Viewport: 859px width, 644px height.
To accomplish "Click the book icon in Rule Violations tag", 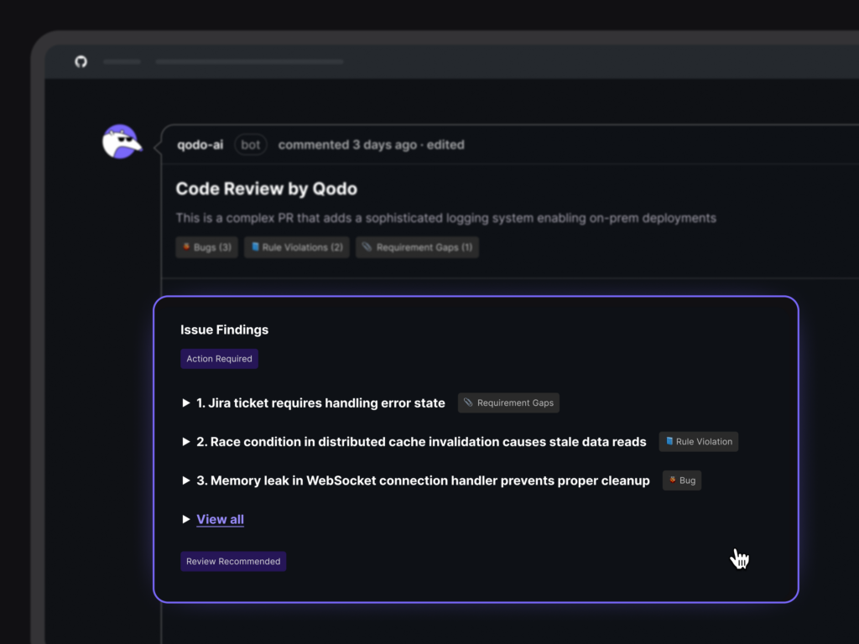I will 255,247.
